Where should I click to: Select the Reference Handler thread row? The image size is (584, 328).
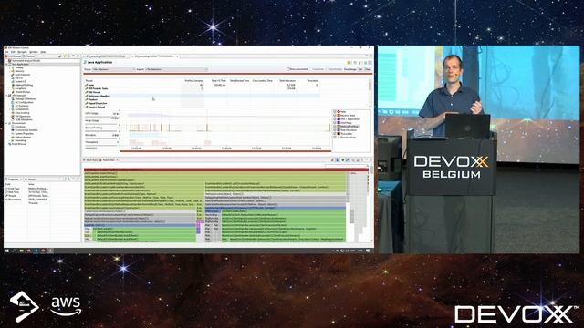coord(202,96)
